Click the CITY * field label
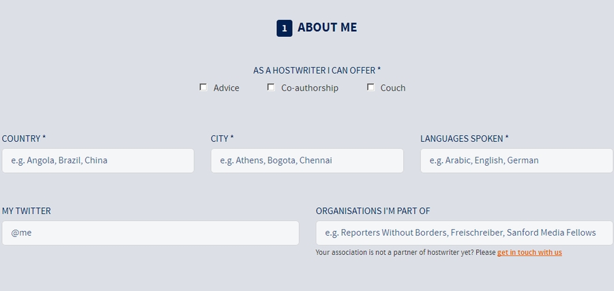This screenshot has width=614, height=291. coord(222,138)
